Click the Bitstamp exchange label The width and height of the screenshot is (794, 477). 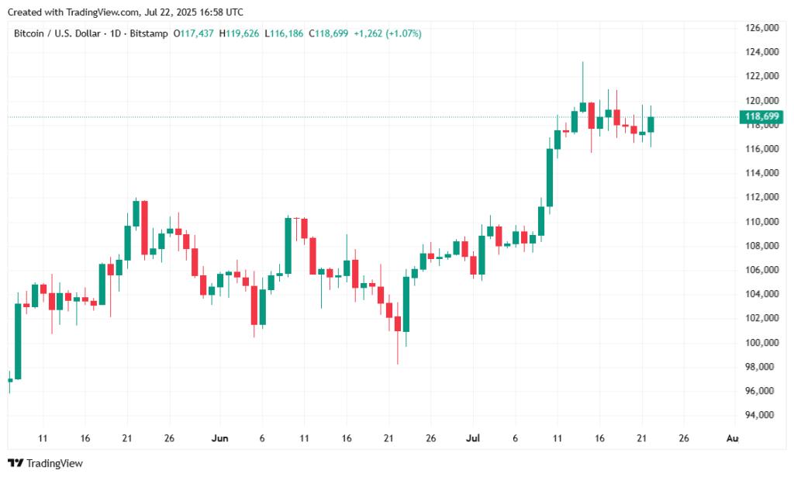click(x=149, y=33)
